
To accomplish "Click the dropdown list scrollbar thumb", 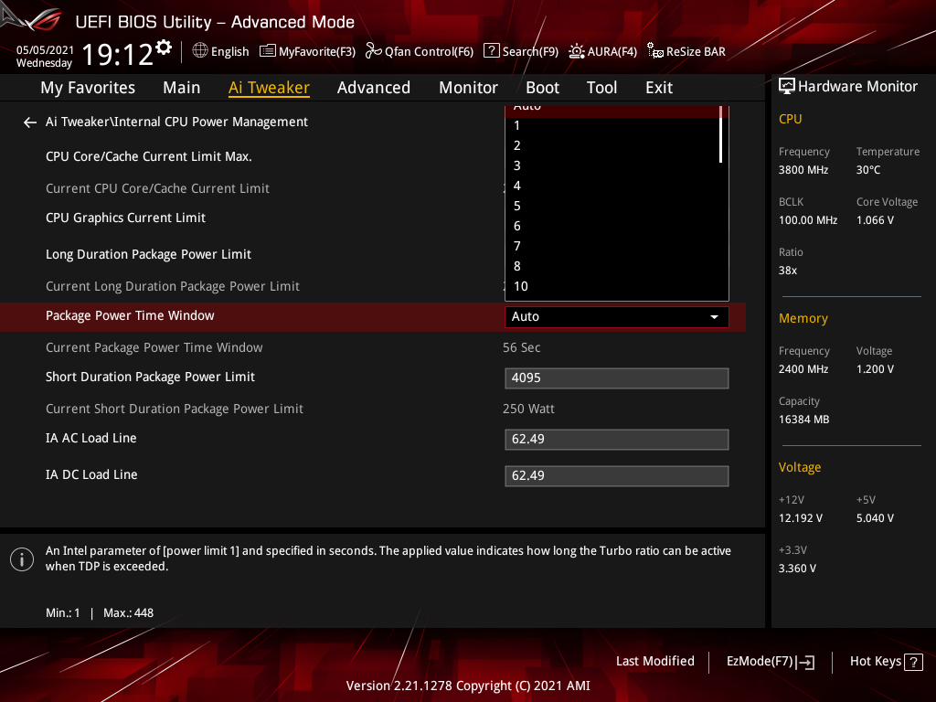I will point(721,134).
